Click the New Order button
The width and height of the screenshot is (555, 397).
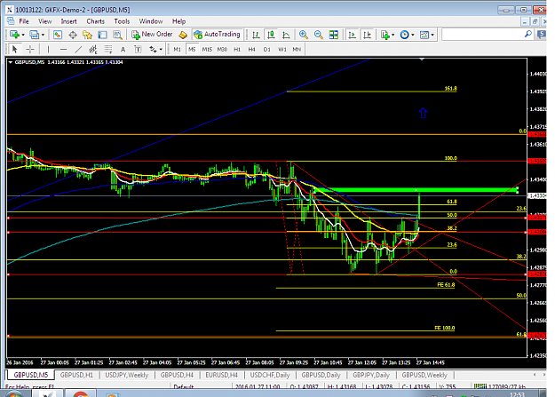pos(152,35)
